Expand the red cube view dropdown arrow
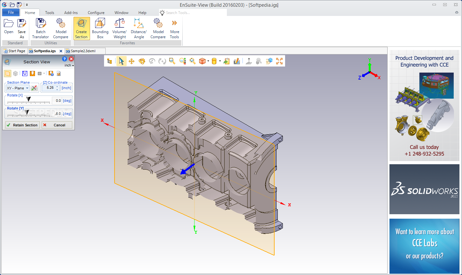 [208, 61]
